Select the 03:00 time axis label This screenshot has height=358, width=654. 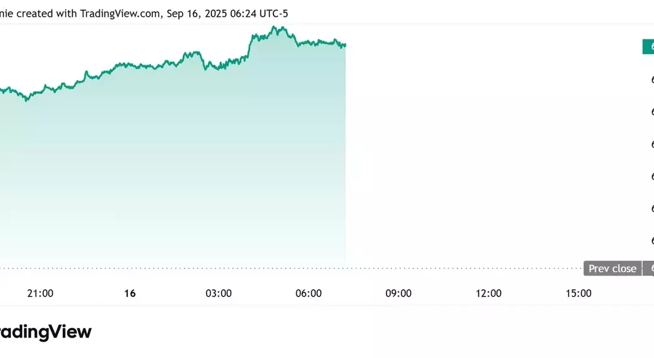coord(219,294)
